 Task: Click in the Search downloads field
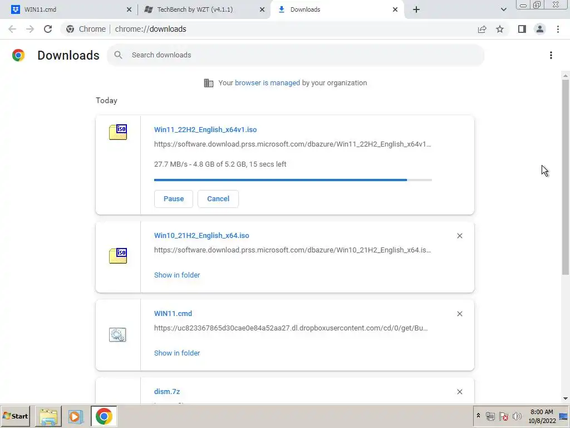coord(296,55)
